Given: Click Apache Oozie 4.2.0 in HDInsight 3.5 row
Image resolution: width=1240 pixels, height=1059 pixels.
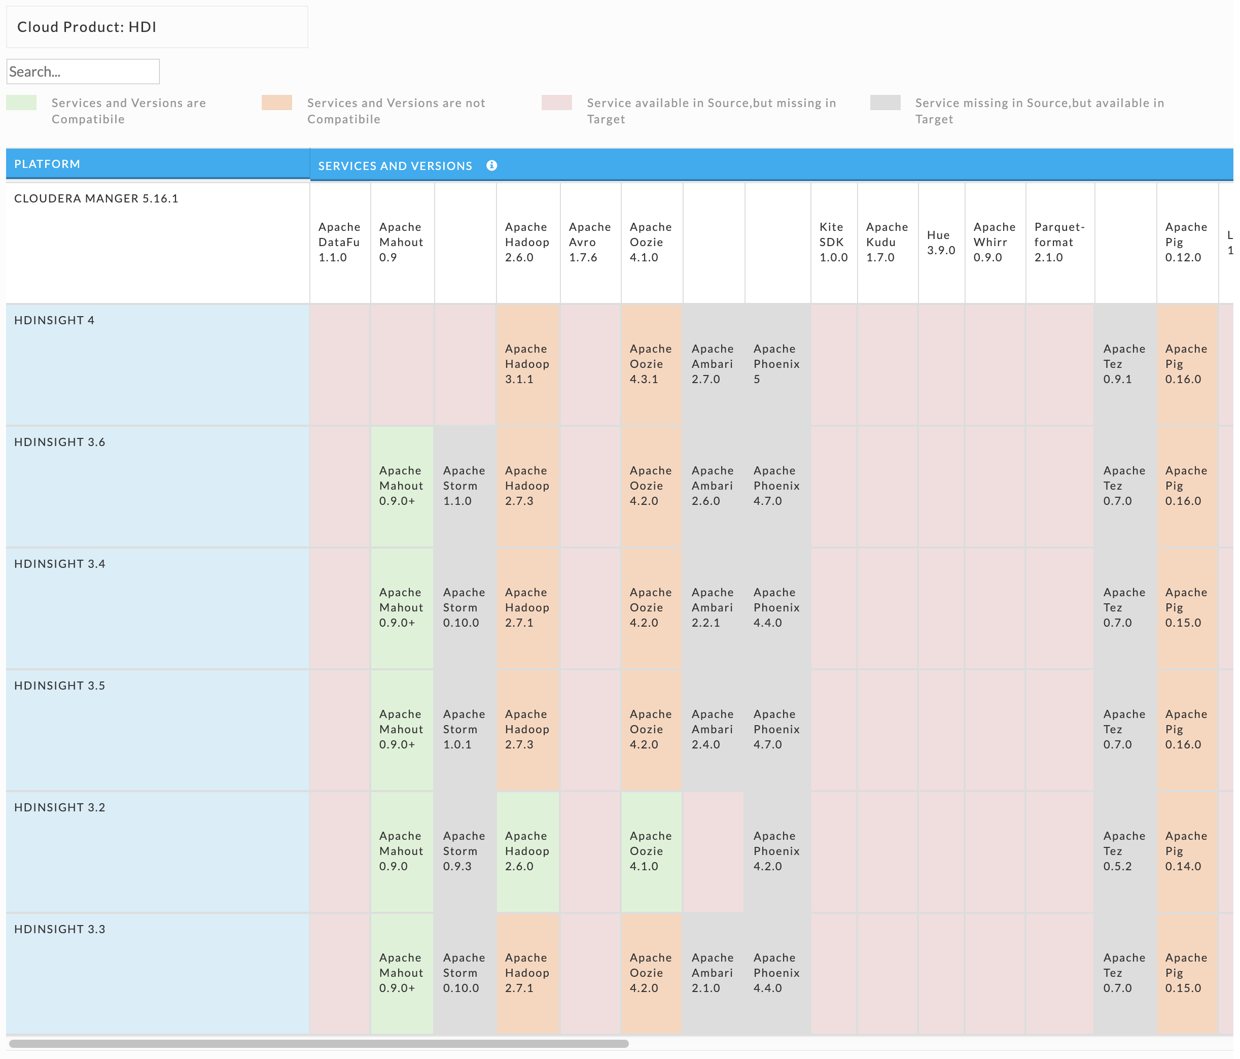Looking at the screenshot, I should coord(652,730).
